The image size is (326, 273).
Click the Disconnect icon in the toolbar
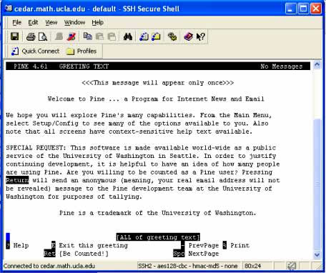71,36
